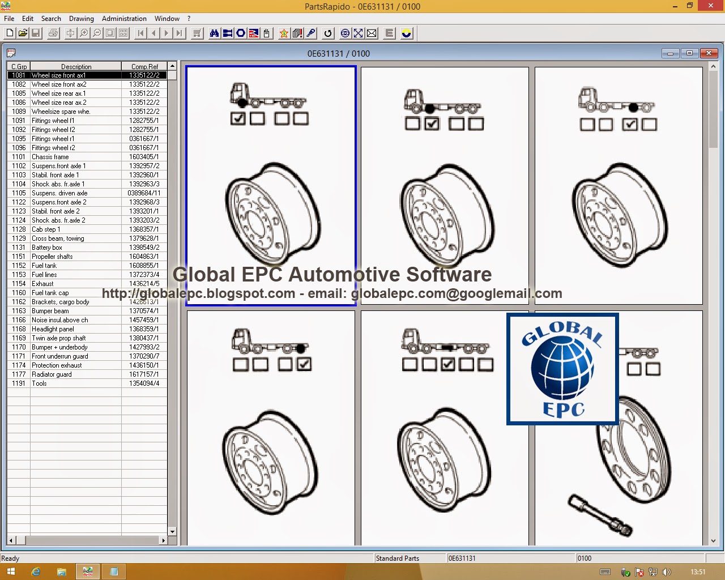This screenshot has height=580, width=725.
Task: Click the drawing pane scrollbar down arrow
Action: (713, 541)
